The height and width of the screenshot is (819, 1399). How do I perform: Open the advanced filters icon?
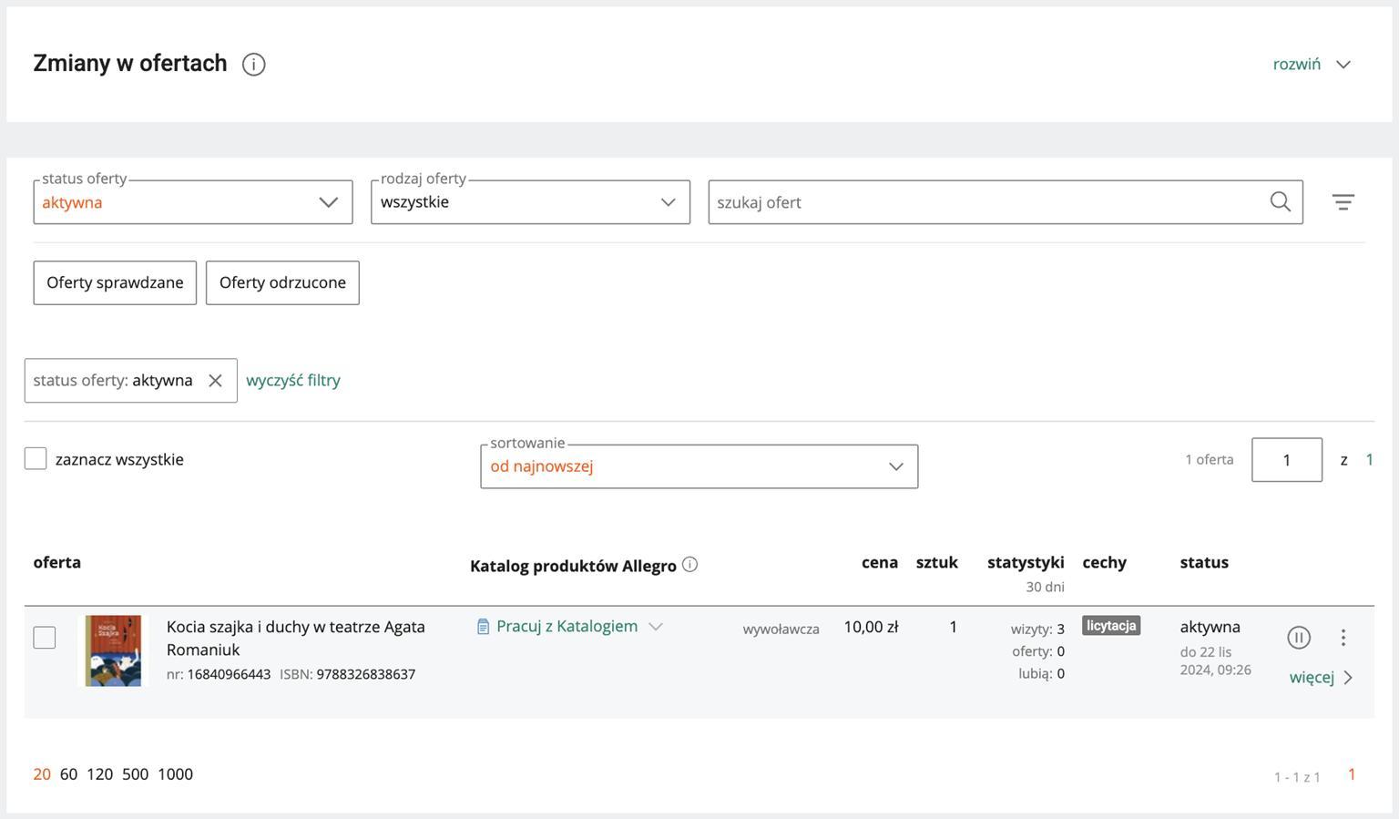1343,202
